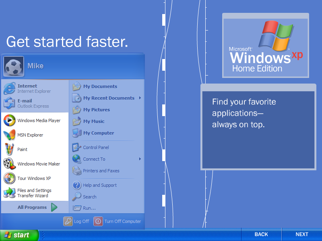Select the Internet menu entry label
322x241 pixels.
pyautogui.click(x=27, y=86)
